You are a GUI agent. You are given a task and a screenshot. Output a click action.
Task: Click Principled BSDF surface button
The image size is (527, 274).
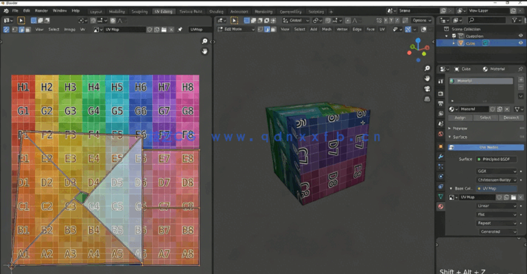pyautogui.click(x=497, y=159)
